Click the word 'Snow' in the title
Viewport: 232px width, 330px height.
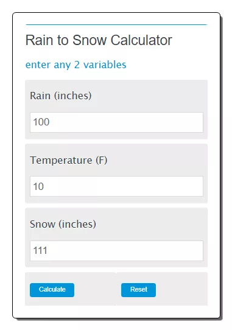click(90, 40)
